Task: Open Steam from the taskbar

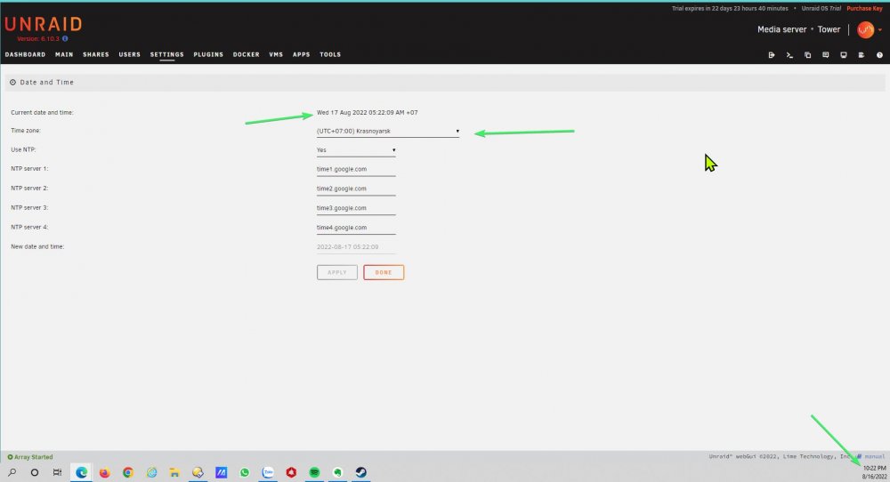Action: pos(361,472)
